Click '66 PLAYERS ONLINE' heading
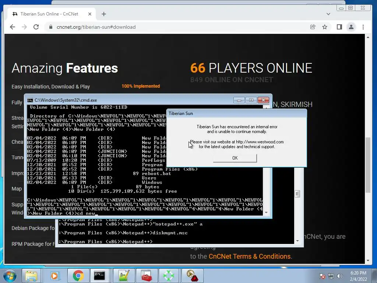The image size is (377, 283). click(251, 68)
